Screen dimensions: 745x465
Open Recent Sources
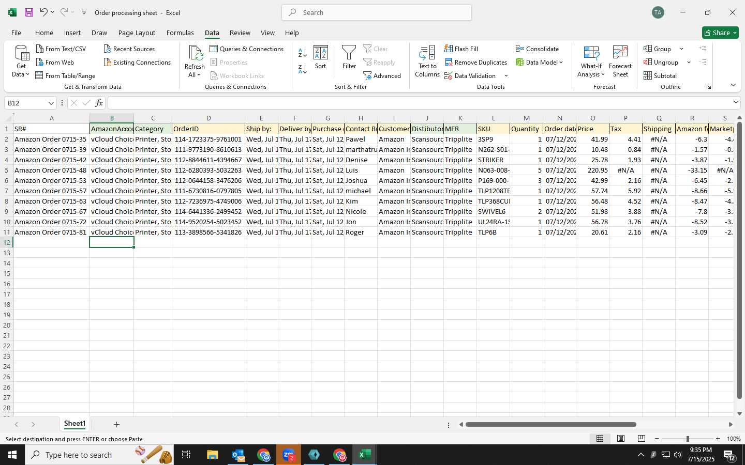click(129, 49)
